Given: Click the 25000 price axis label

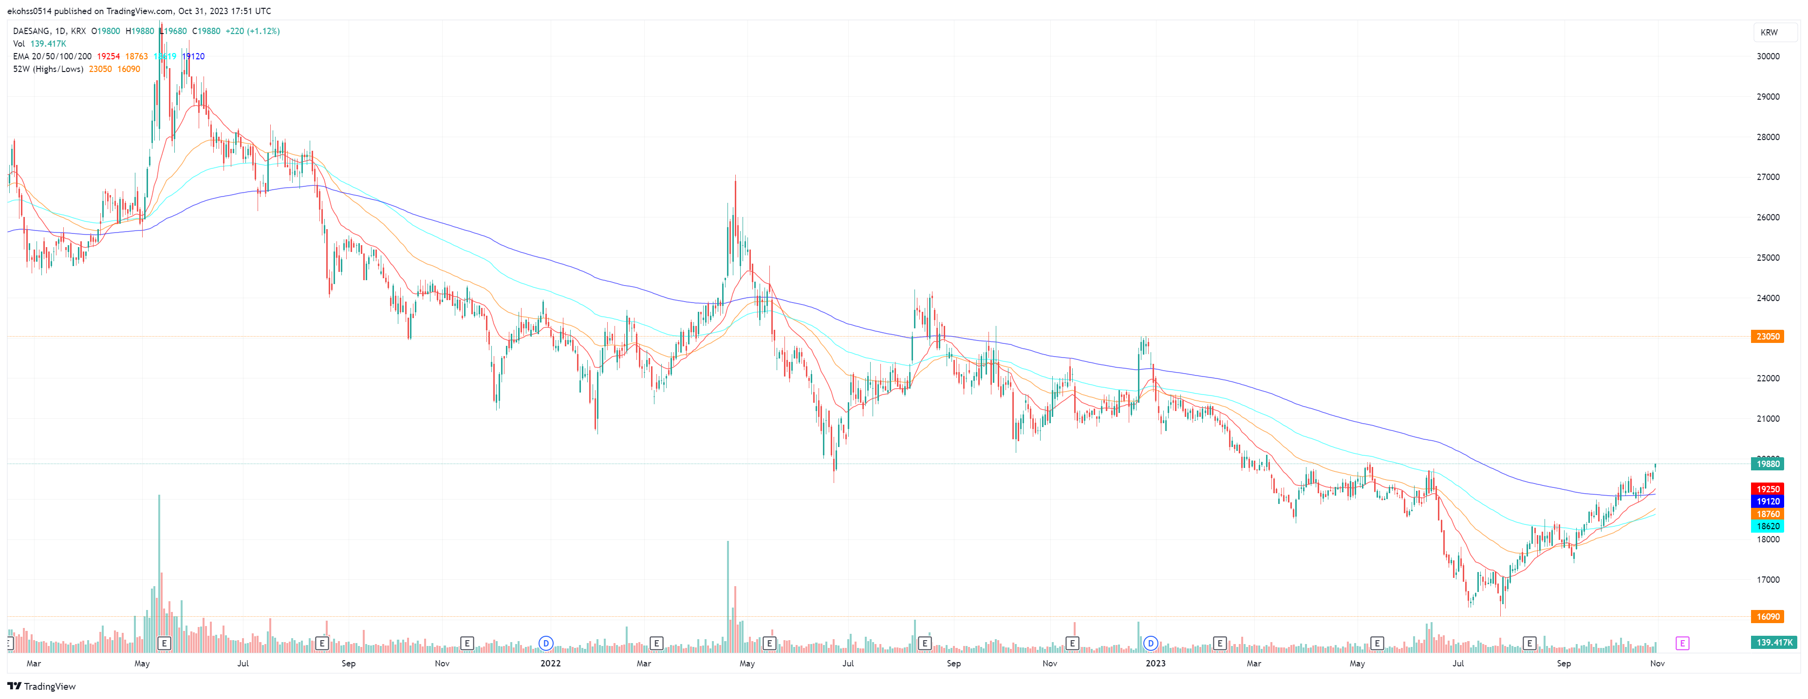Looking at the screenshot, I should pyautogui.click(x=1767, y=258).
